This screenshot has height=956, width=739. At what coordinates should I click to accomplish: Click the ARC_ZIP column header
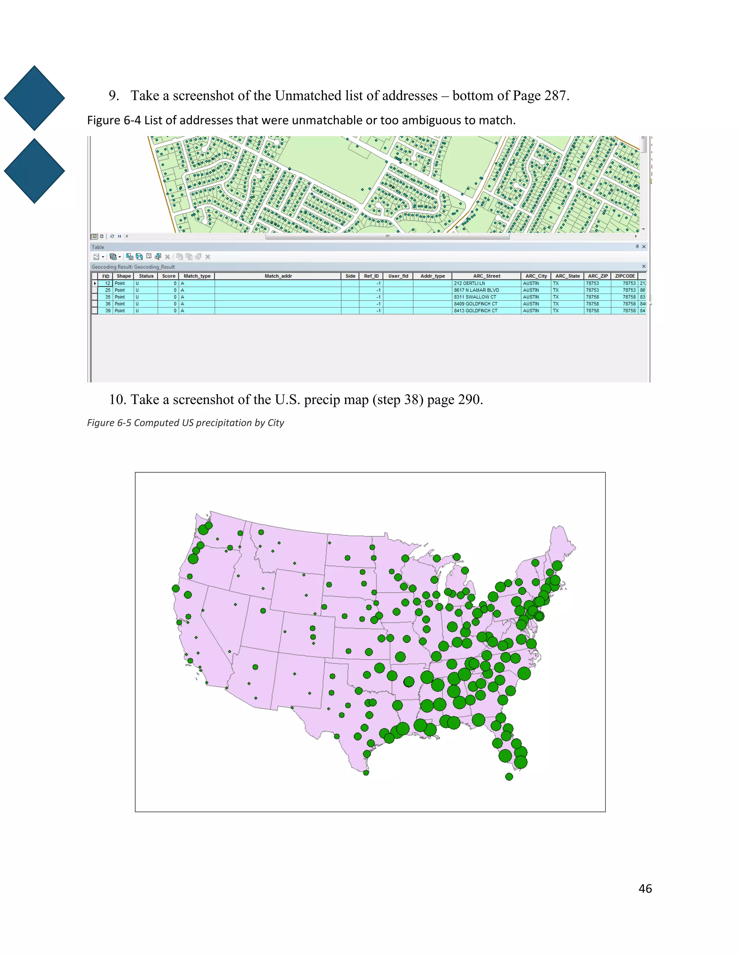[598, 277]
